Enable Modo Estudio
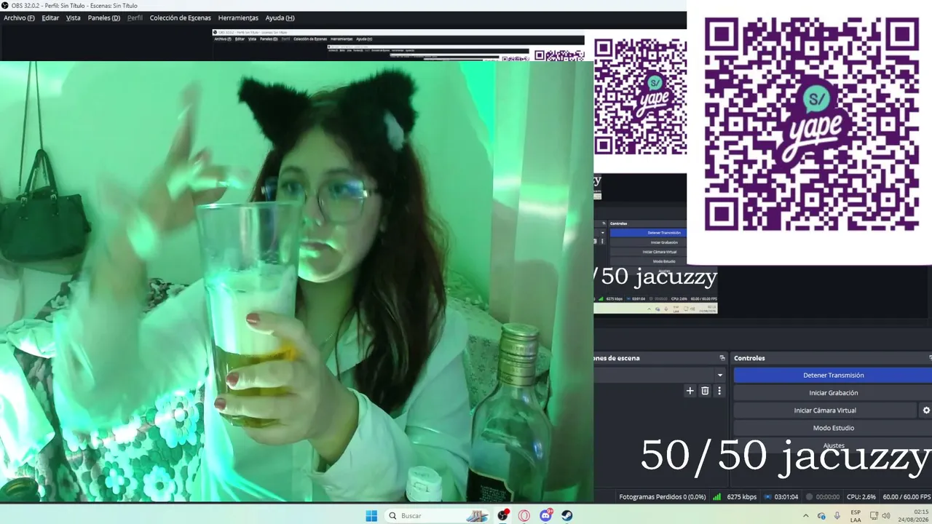 833,428
